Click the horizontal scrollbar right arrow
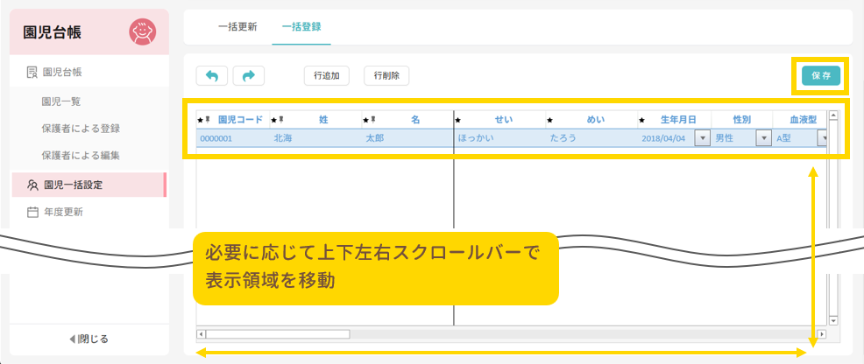The image size is (864, 364). coord(821,333)
